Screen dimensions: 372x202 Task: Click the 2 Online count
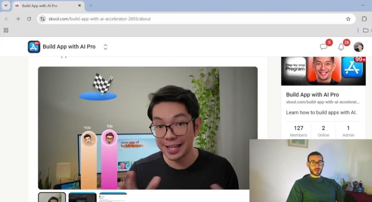[x=323, y=131]
